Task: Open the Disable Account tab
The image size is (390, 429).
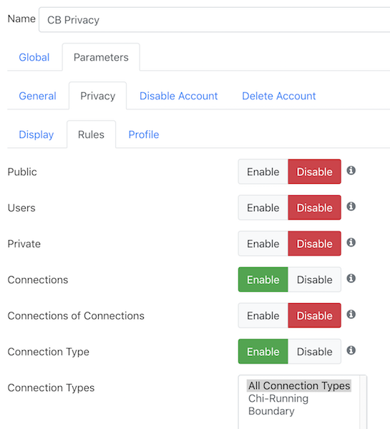Action: 179,96
